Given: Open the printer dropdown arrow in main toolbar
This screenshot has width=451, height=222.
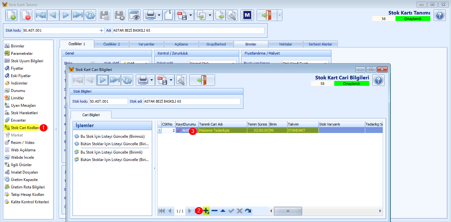Looking at the screenshot, I should pos(159,15).
